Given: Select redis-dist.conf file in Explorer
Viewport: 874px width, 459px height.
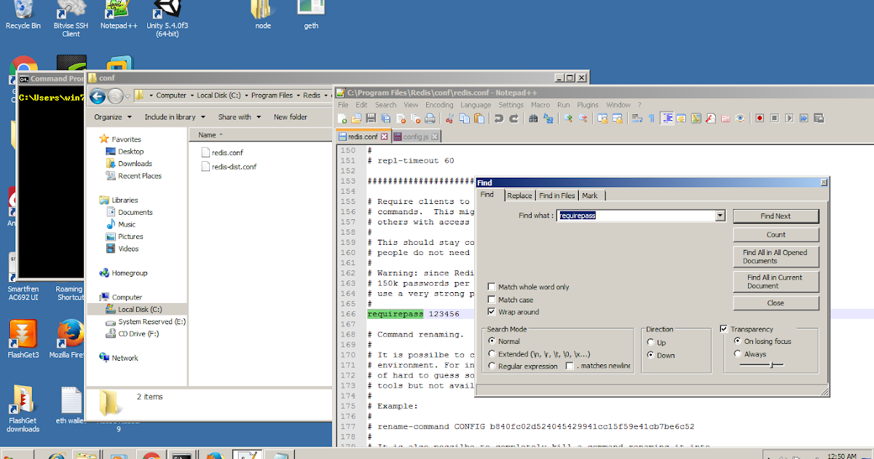Looking at the screenshot, I should [x=233, y=166].
